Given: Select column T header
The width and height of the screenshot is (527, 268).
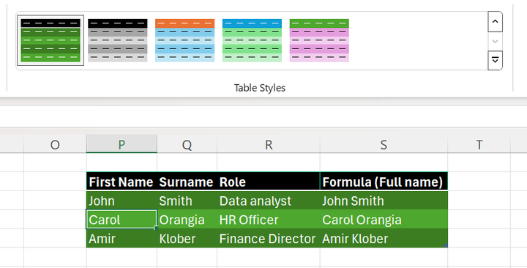Looking at the screenshot, I should [479, 144].
